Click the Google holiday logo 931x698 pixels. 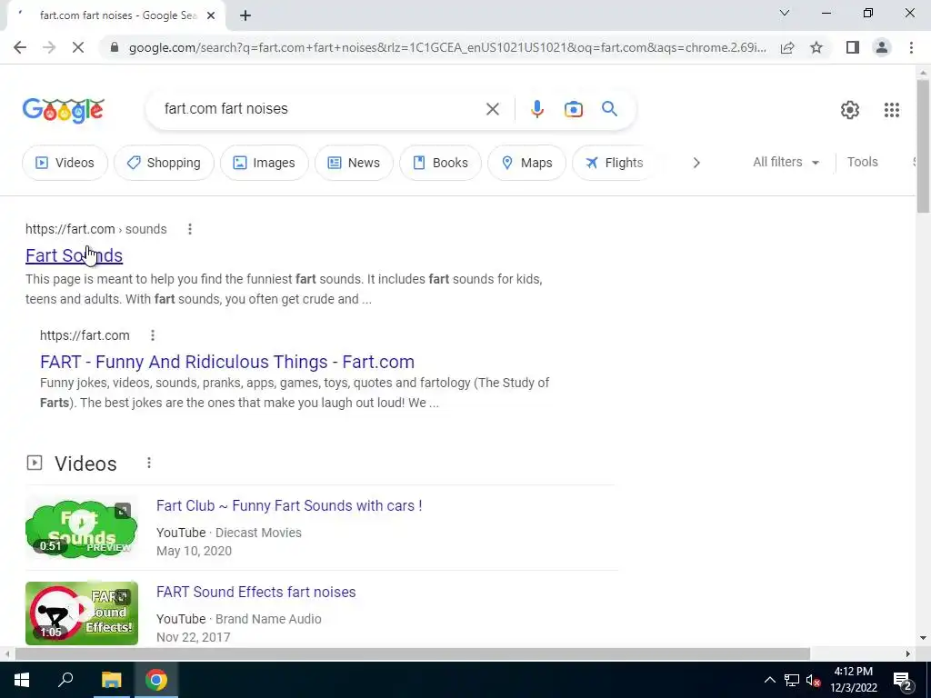[64, 110]
